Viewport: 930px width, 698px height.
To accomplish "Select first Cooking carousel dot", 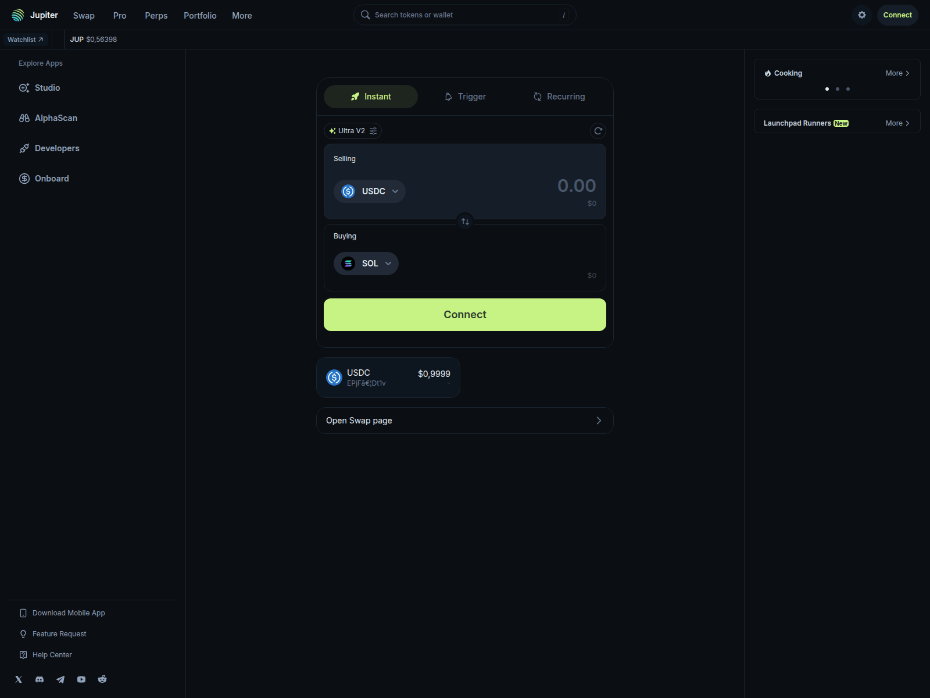I will pyautogui.click(x=827, y=89).
